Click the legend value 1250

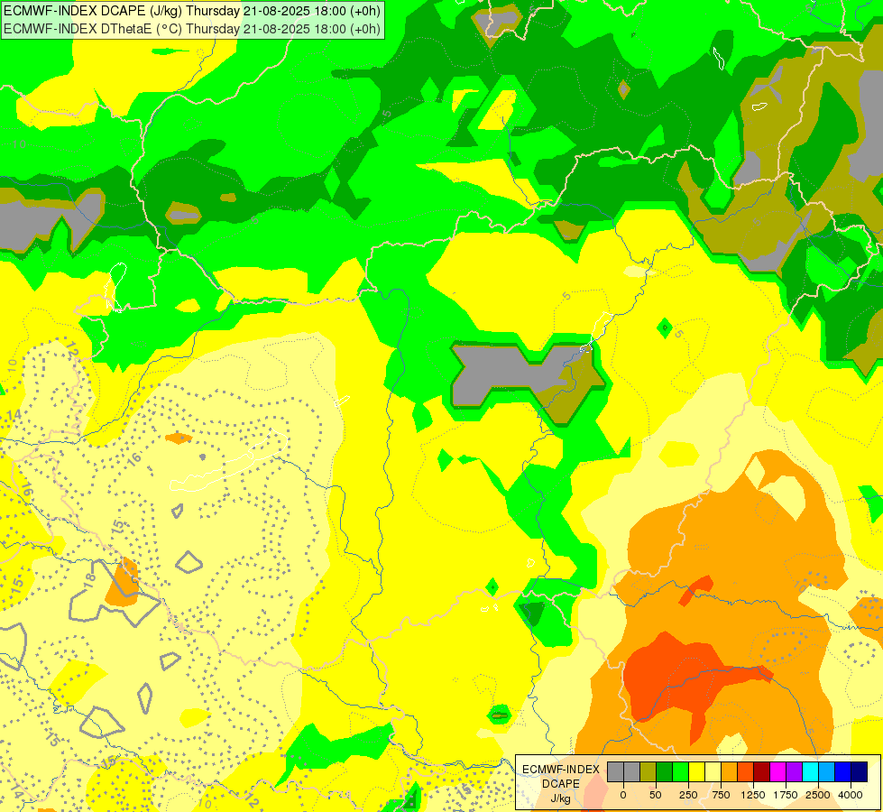coord(753,795)
